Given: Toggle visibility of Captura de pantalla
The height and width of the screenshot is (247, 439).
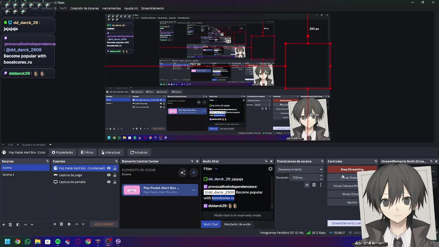Looking at the screenshot, I should 109,182.
